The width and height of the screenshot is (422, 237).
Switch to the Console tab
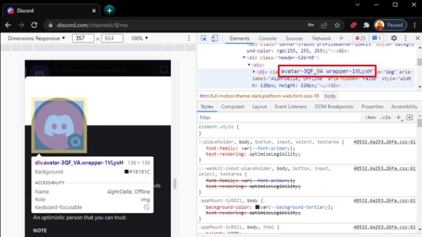pyautogui.click(x=267, y=38)
